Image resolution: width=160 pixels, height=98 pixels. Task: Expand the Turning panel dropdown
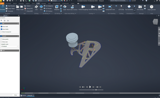click(91, 14)
